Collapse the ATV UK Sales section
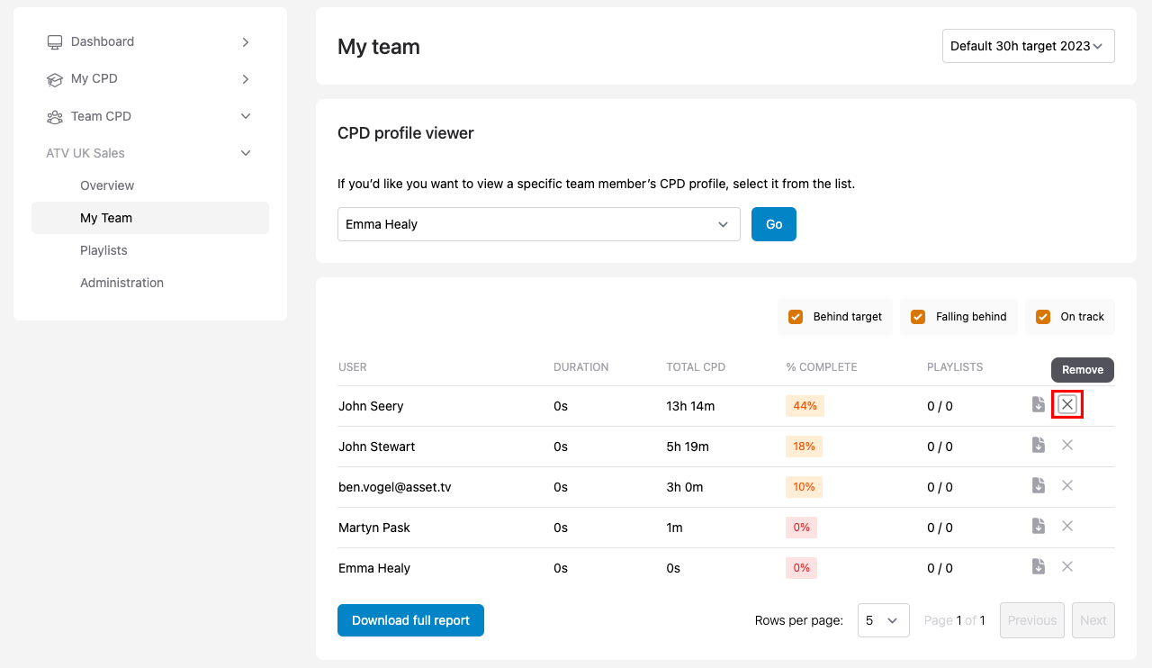 pyautogui.click(x=245, y=152)
